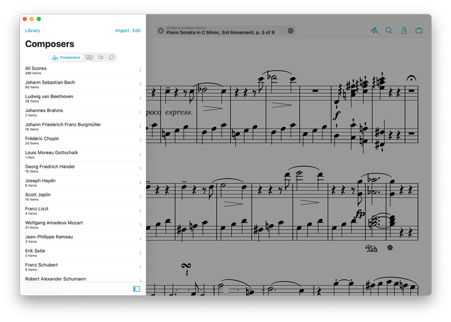Click chevron on Mozart row
The image size is (451, 322).
tap(140, 225)
